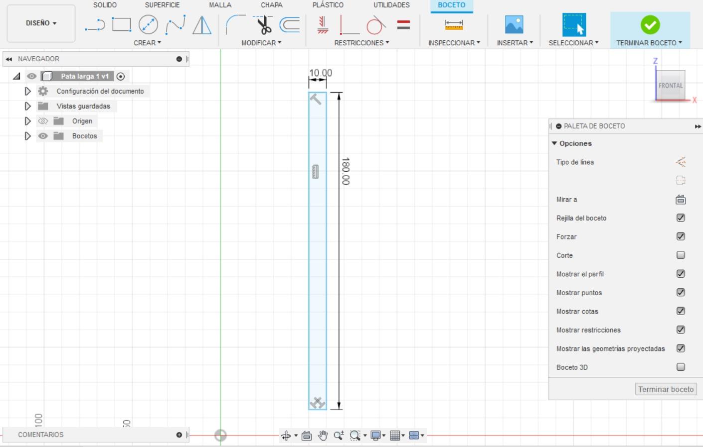
Task: Open the Zoom window tool
Action: (355, 436)
